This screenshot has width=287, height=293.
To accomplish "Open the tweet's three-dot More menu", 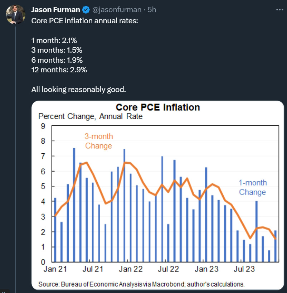I will tap(279, 10).
